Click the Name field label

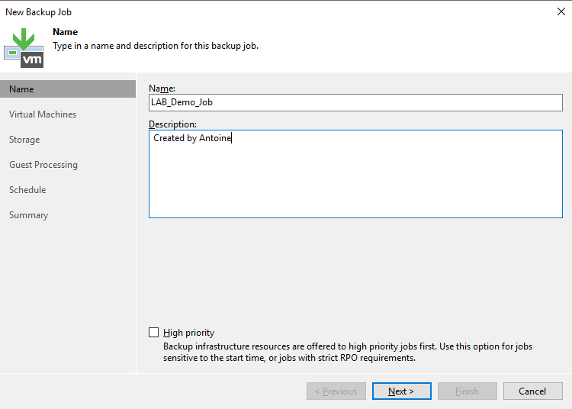[162, 89]
